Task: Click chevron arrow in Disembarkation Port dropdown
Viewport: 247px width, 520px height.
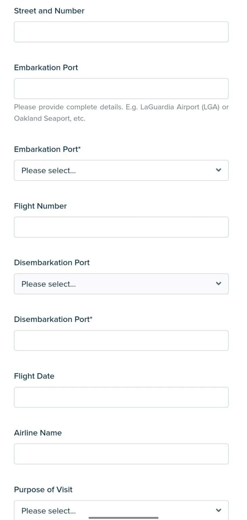Action: pyautogui.click(x=219, y=283)
